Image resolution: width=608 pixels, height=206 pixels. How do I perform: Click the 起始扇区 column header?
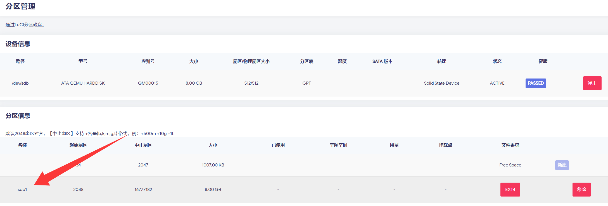click(78, 145)
